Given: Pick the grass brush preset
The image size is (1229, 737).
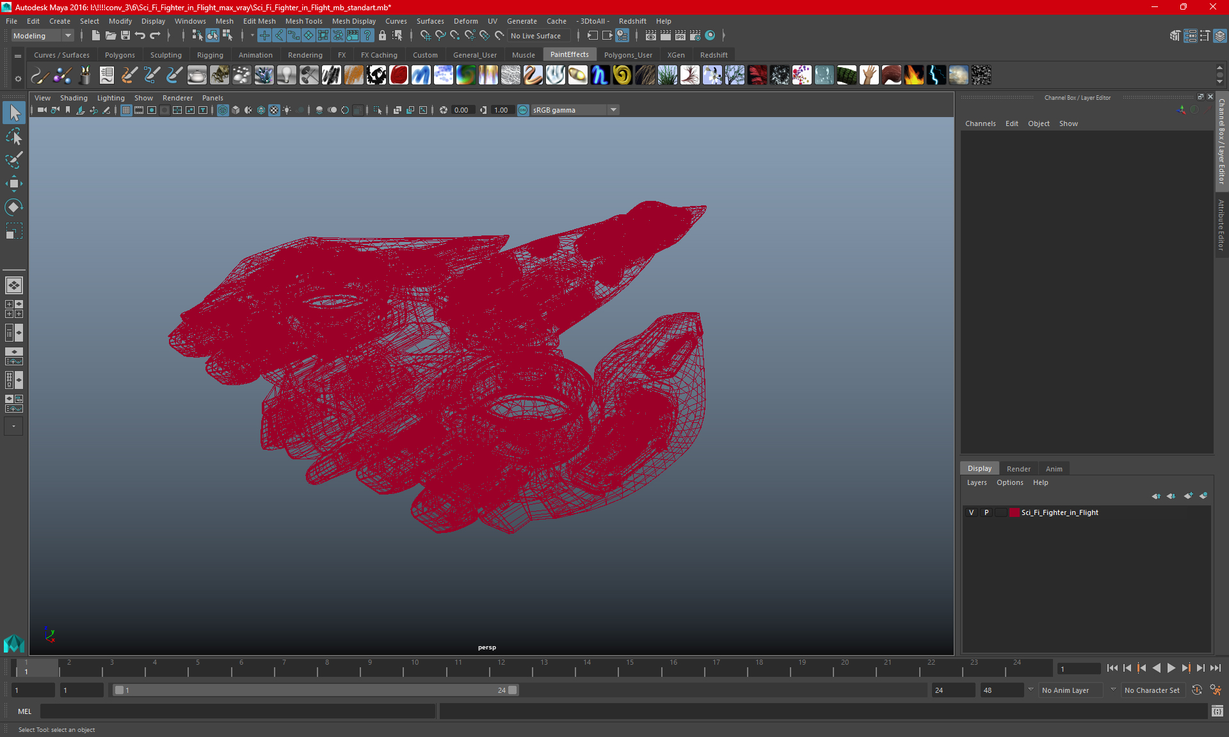Looking at the screenshot, I should (x=667, y=75).
